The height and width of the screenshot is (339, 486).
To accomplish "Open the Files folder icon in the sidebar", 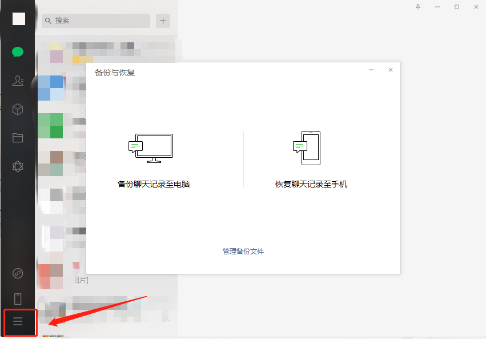I will [x=18, y=138].
